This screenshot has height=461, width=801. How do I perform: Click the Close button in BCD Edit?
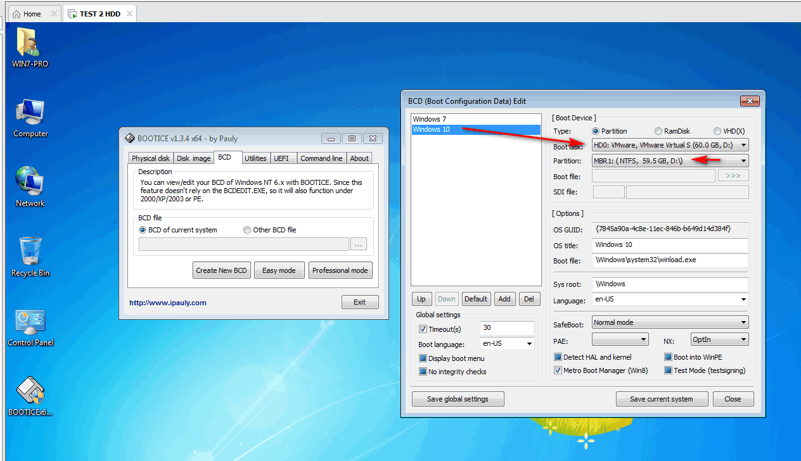[x=733, y=399]
